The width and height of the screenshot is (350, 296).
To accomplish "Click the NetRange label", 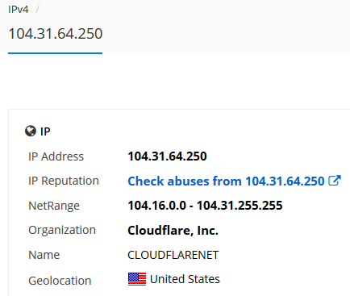I will (x=54, y=206).
